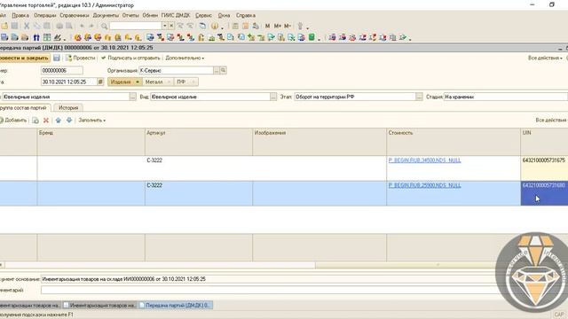The width and height of the screenshot is (568, 319).
Task: Open selection button for Ювелирные изделия field
Action: [x=132, y=97]
